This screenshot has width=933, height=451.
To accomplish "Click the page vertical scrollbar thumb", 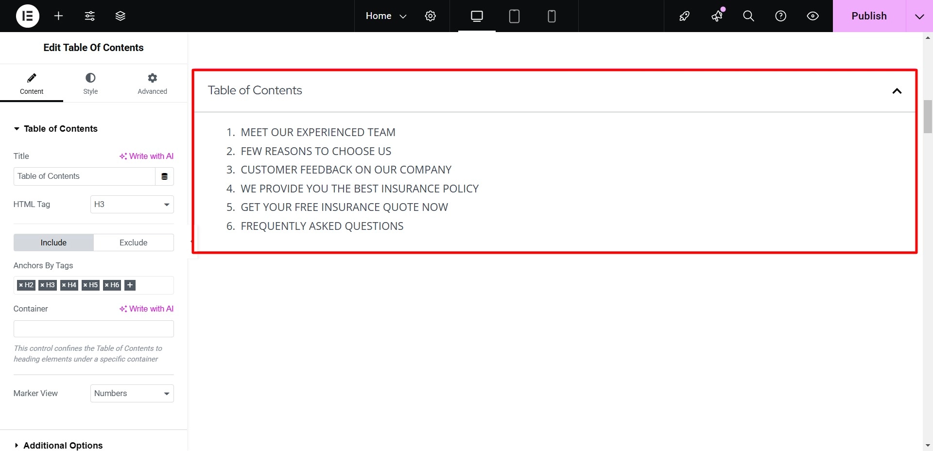I will coord(928,117).
